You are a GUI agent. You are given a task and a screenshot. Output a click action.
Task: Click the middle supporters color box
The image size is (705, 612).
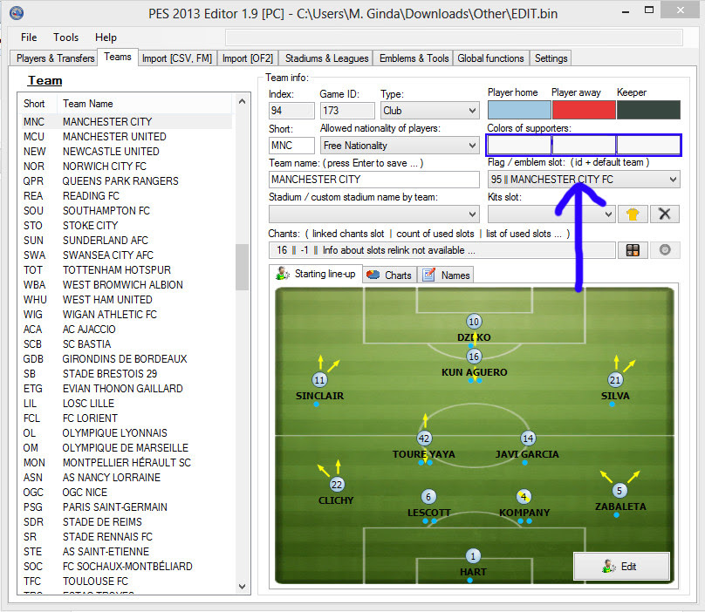pyautogui.click(x=584, y=145)
